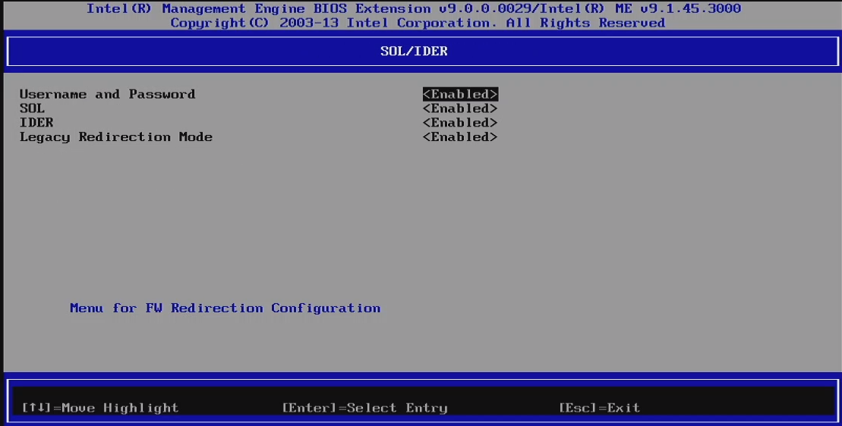842x426 pixels.
Task: Click Menu for FW Redirection Configuration help text
Action: click(225, 308)
